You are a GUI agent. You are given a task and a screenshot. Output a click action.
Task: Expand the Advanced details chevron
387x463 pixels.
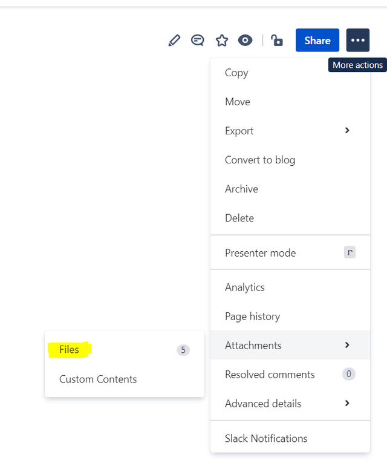pyautogui.click(x=347, y=403)
